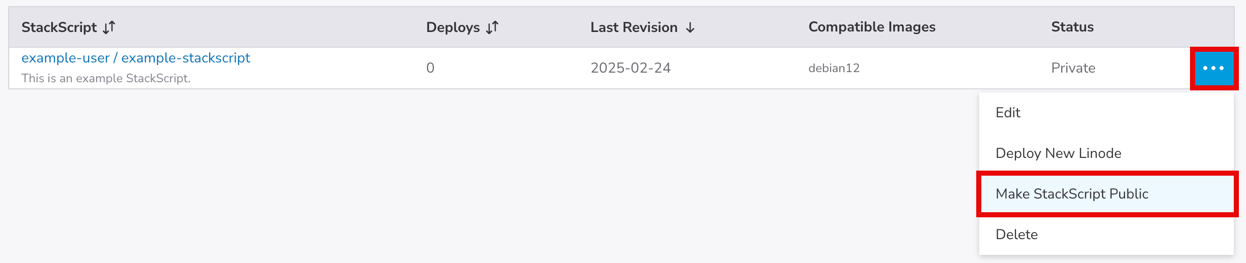
Task: Click the Private status cell
Action: [1073, 68]
